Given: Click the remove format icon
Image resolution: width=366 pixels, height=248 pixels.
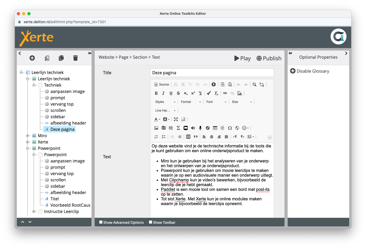Looking at the screenshot, I should (216, 93).
